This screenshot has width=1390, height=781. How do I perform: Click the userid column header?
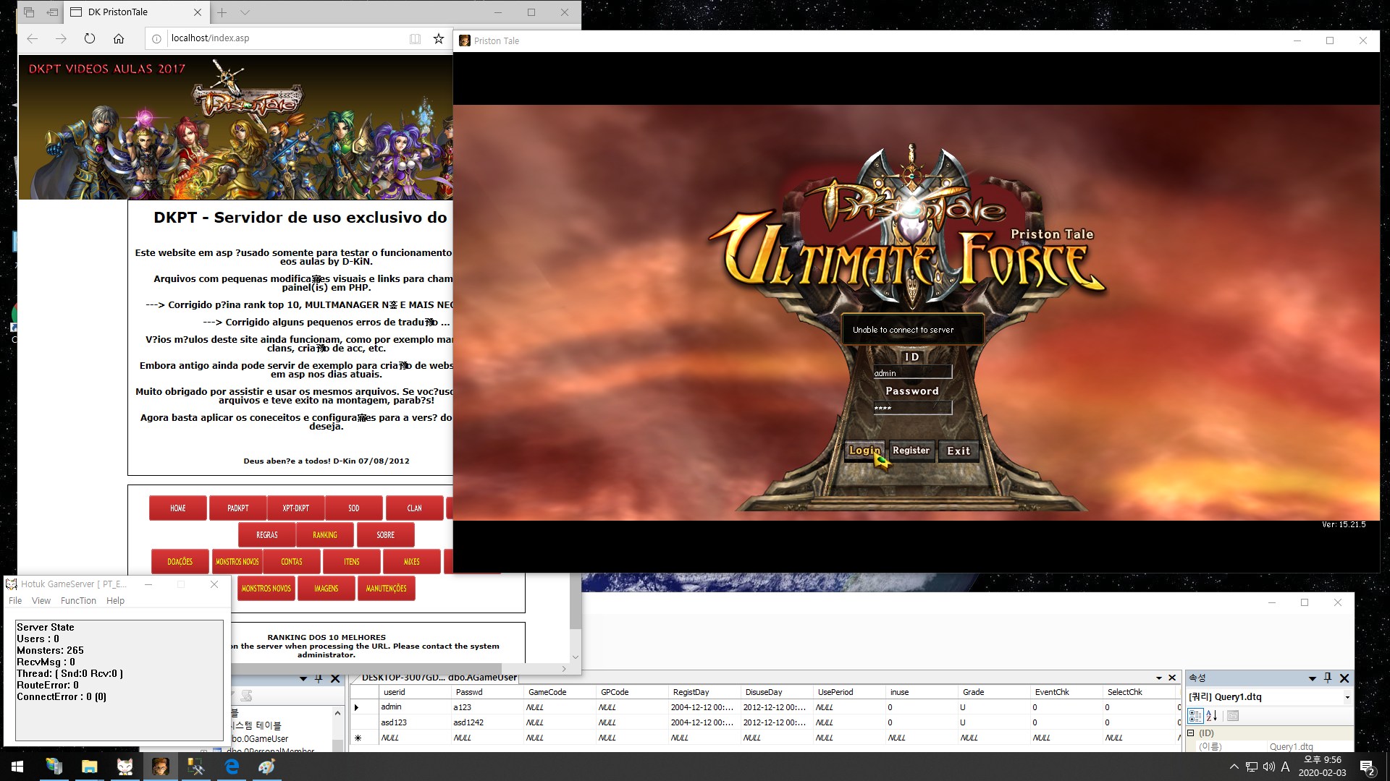pyautogui.click(x=415, y=692)
